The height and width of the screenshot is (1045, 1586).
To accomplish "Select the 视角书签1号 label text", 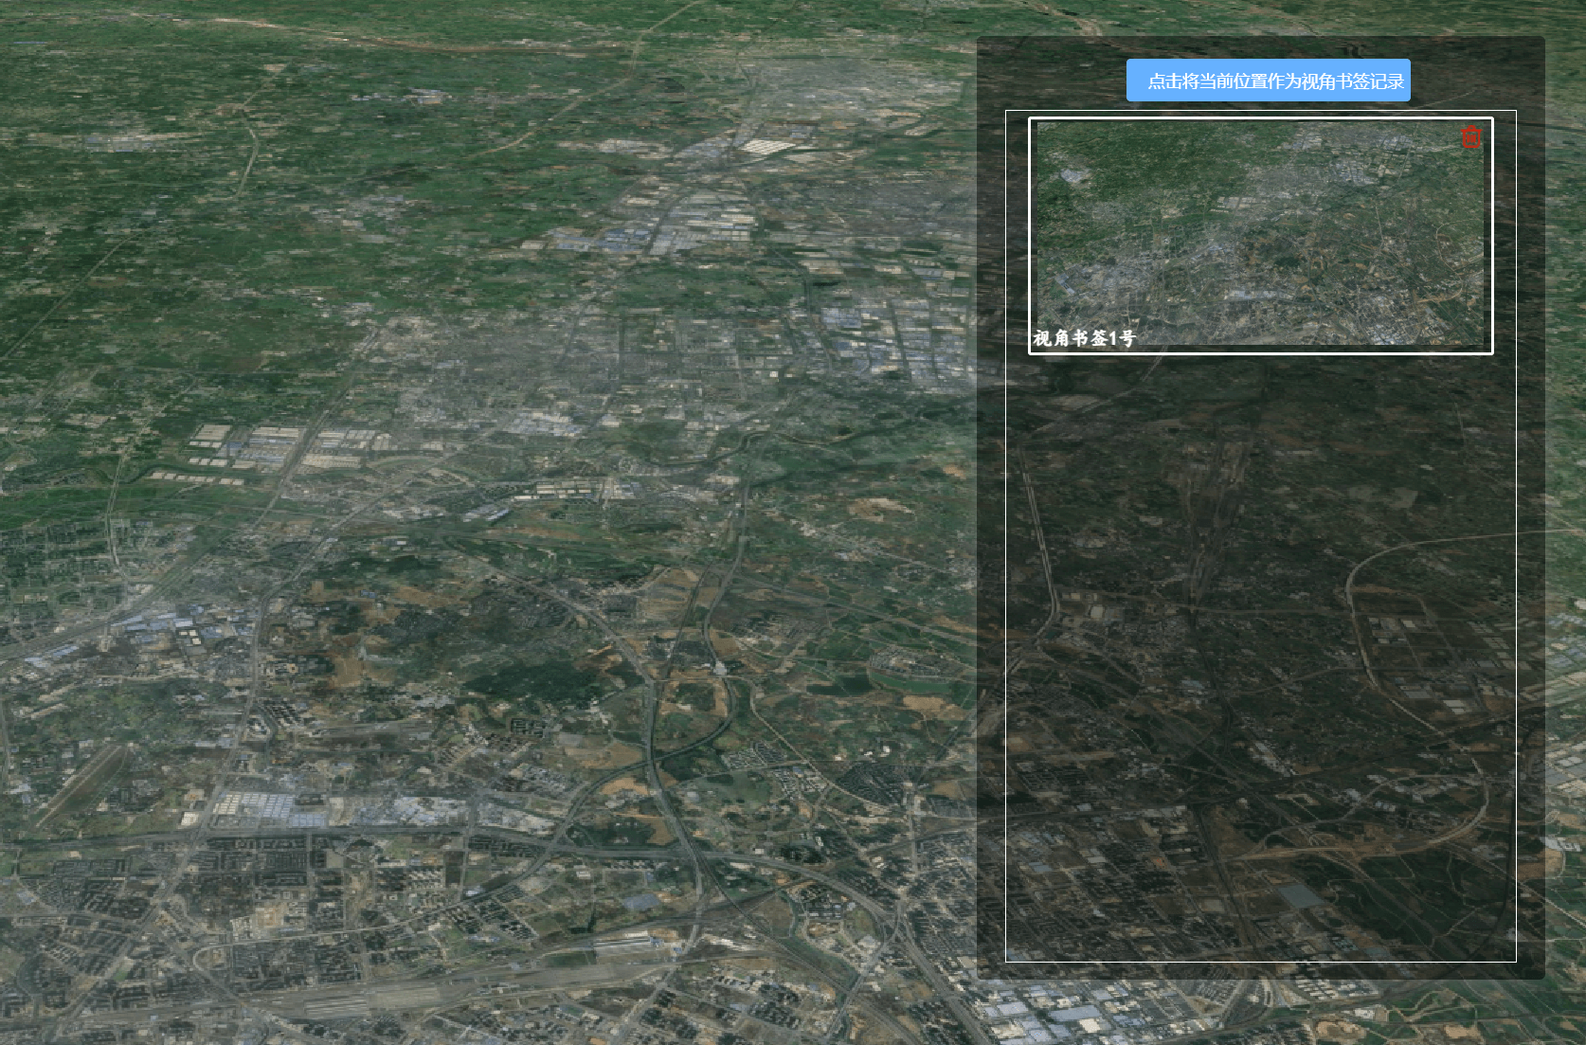I will click(1084, 338).
